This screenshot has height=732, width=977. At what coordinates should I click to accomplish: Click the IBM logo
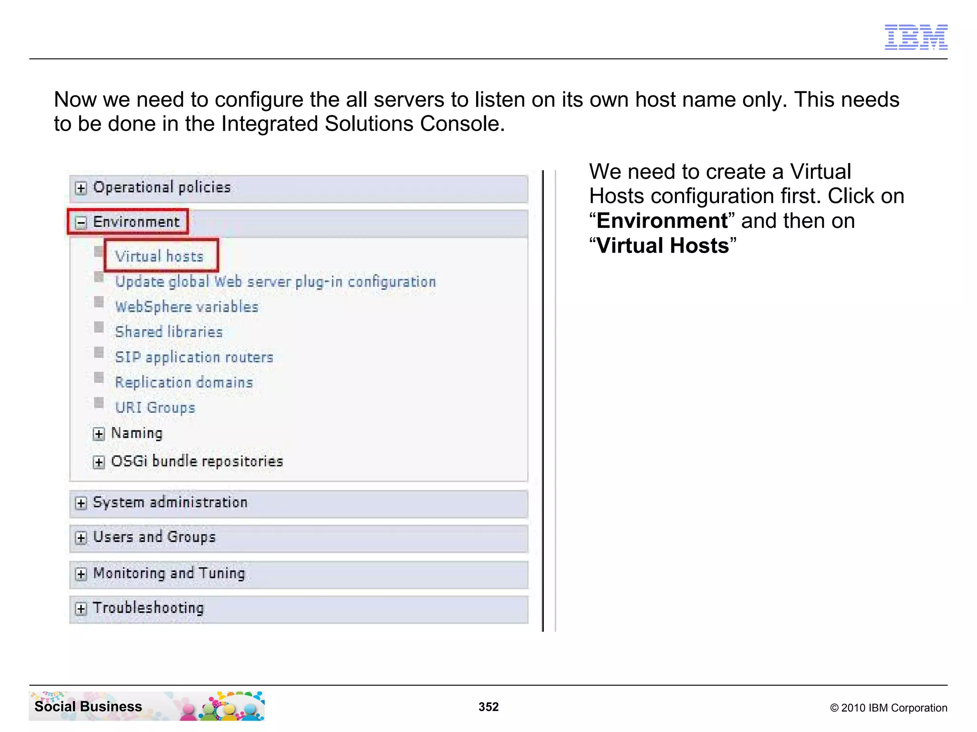coord(916,37)
